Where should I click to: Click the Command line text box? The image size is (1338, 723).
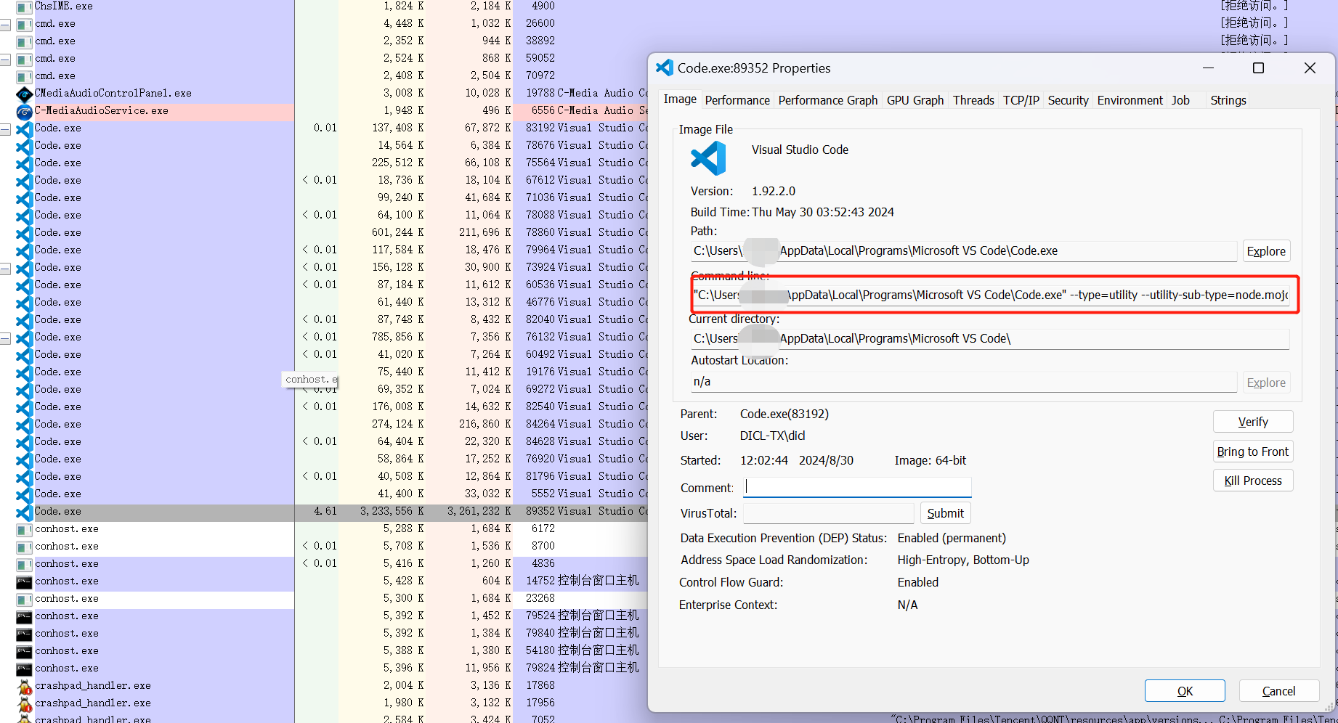[992, 295]
